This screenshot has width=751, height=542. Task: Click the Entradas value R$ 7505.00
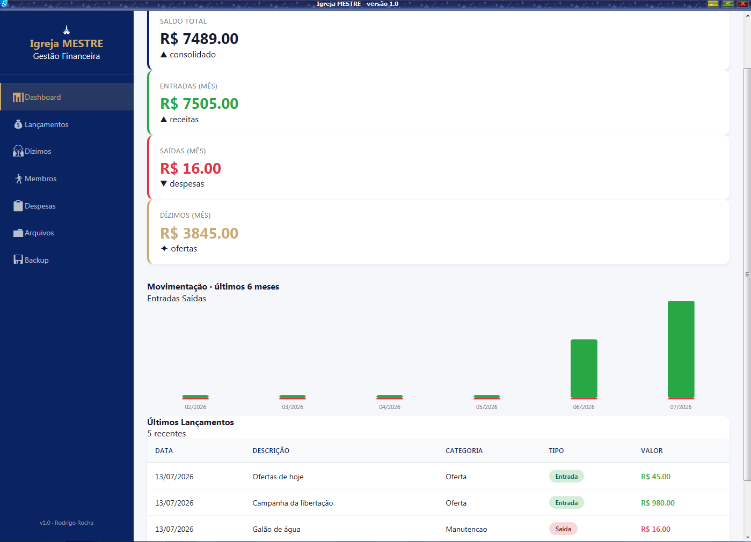[199, 103]
